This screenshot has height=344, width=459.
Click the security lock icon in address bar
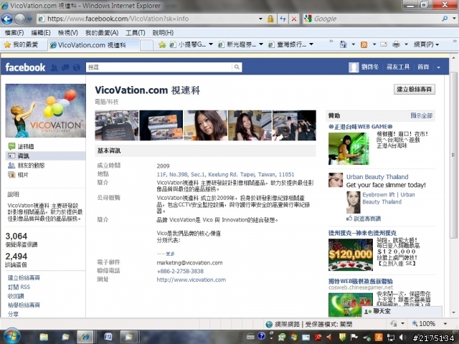270,19
